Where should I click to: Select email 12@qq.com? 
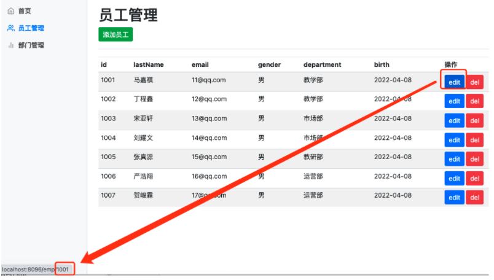pos(209,99)
